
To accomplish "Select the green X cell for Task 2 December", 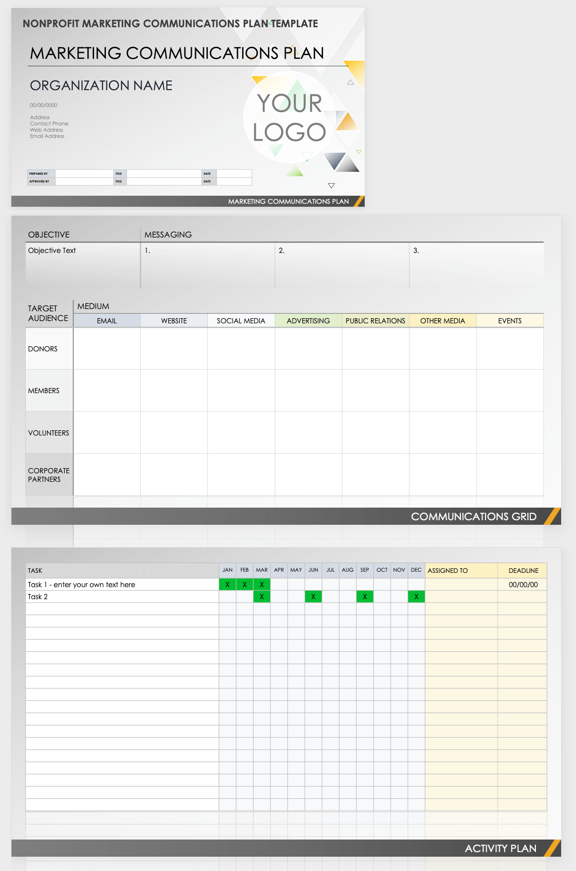I will point(416,596).
